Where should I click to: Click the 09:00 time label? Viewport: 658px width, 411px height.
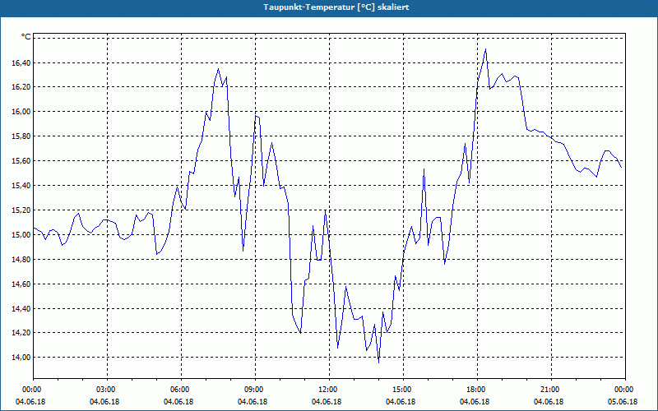[255, 390]
